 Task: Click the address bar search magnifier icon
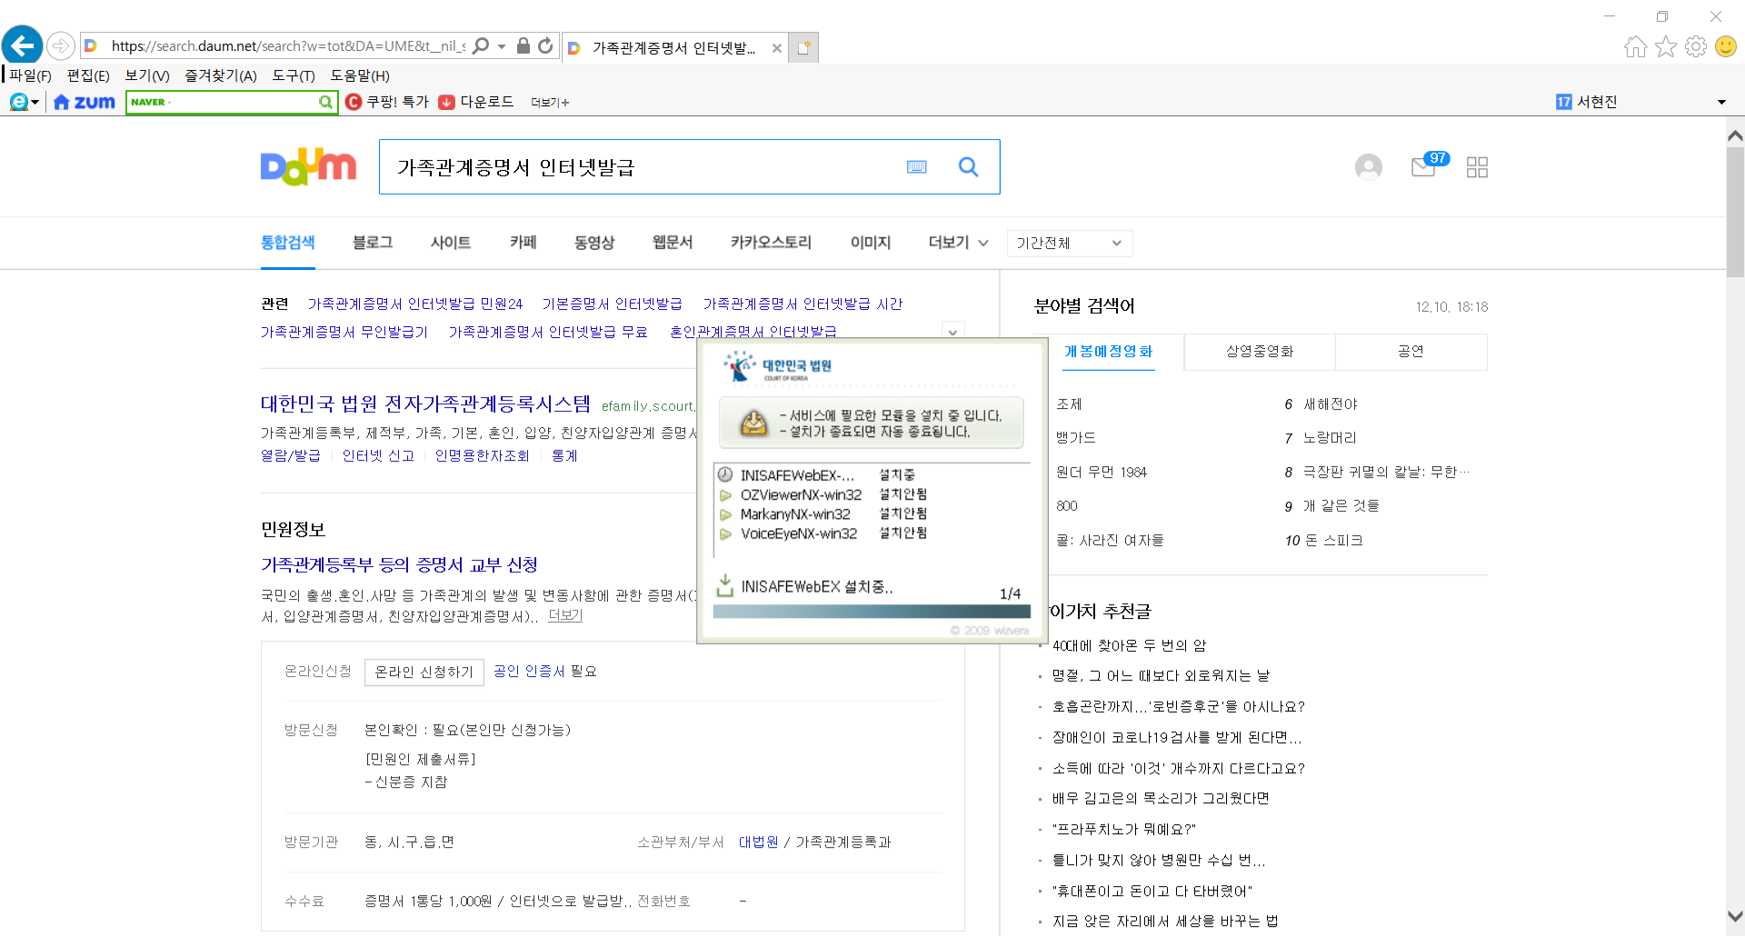coord(481,45)
